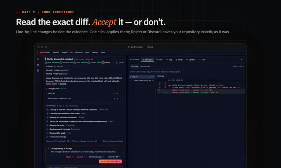This screenshot has height=168, width=281.
Task: Click added diff line with 'percent / 100'
Action: click(200, 93)
